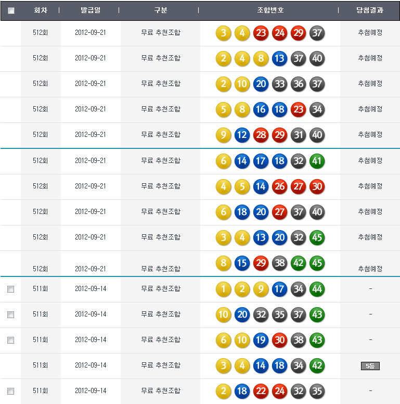Click the 회차 column header
The height and width of the screenshot is (404, 400).
point(40,10)
